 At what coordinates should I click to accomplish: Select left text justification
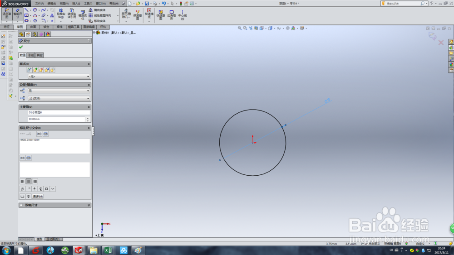22,181
